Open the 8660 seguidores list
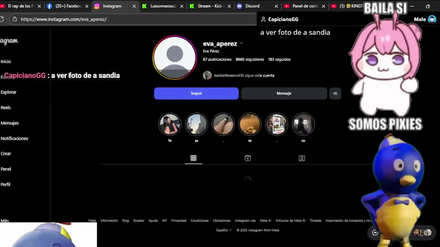This screenshot has width=440, height=247. pos(250,59)
